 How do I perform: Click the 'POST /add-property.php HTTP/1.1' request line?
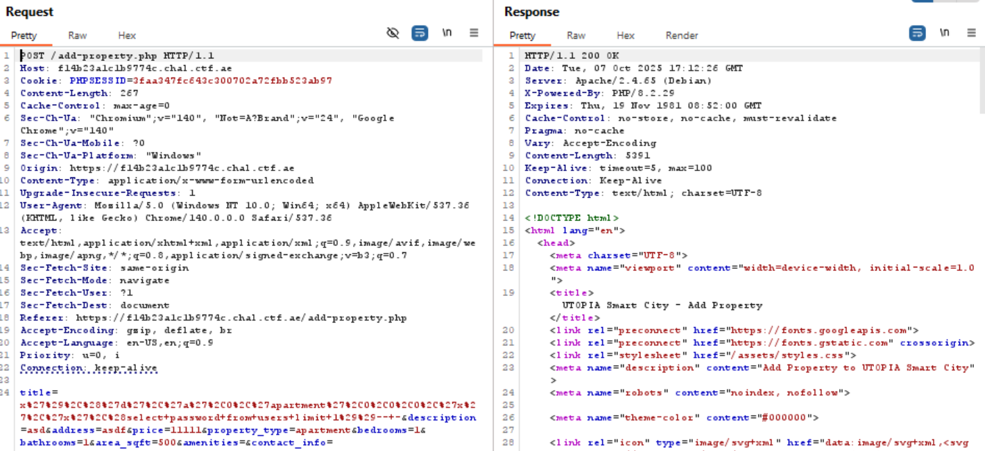117,56
